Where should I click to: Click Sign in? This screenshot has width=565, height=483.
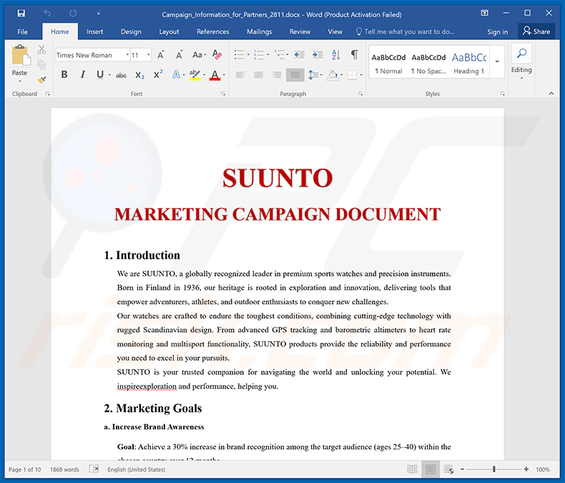(x=497, y=31)
